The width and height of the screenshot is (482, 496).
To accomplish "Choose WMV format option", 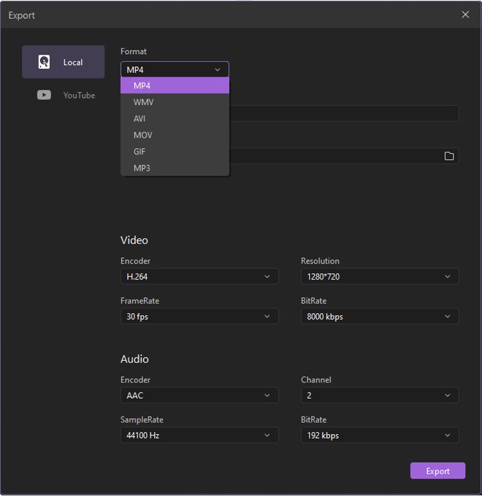I will click(174, 102).
